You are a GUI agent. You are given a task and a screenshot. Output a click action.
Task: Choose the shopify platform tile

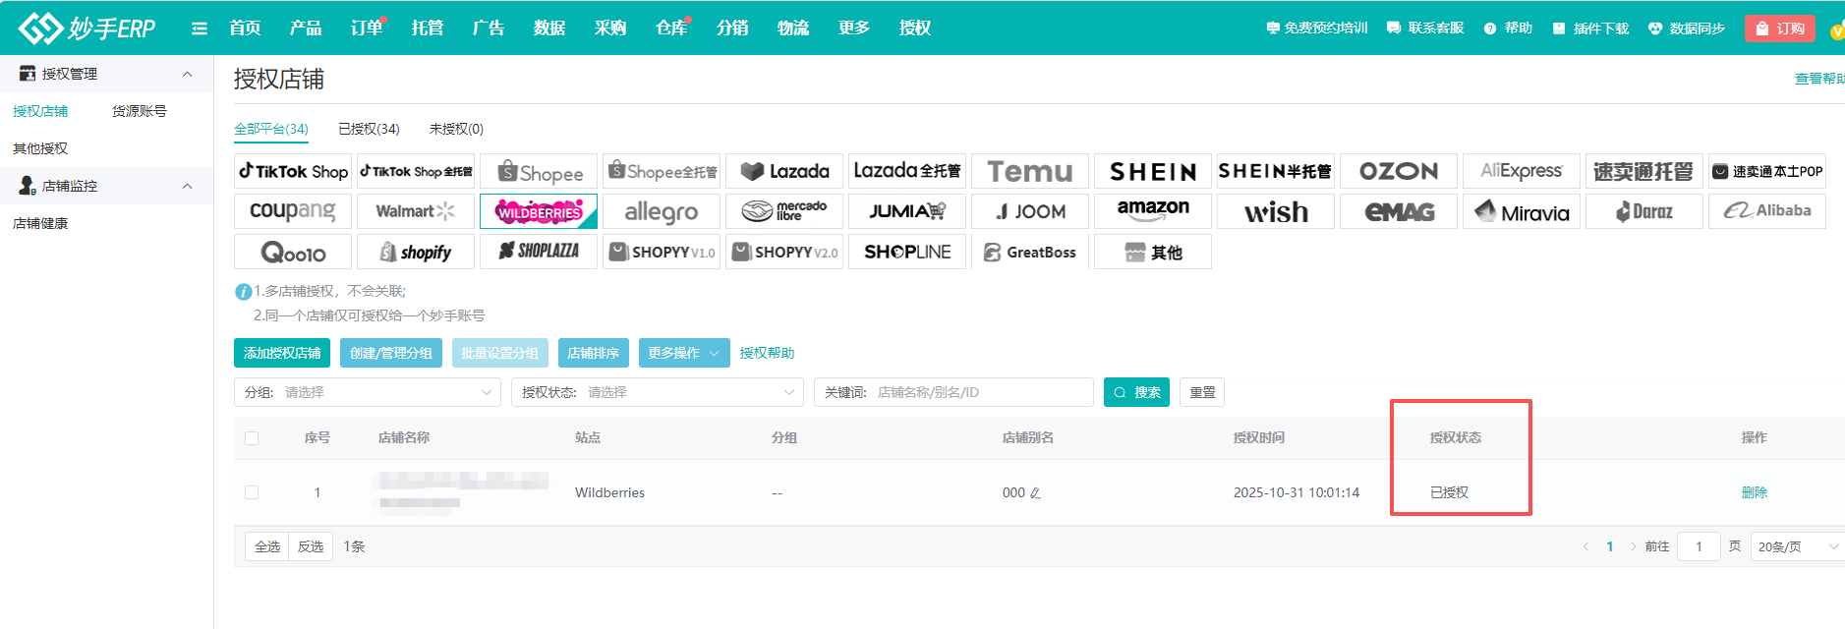(415, 253)
